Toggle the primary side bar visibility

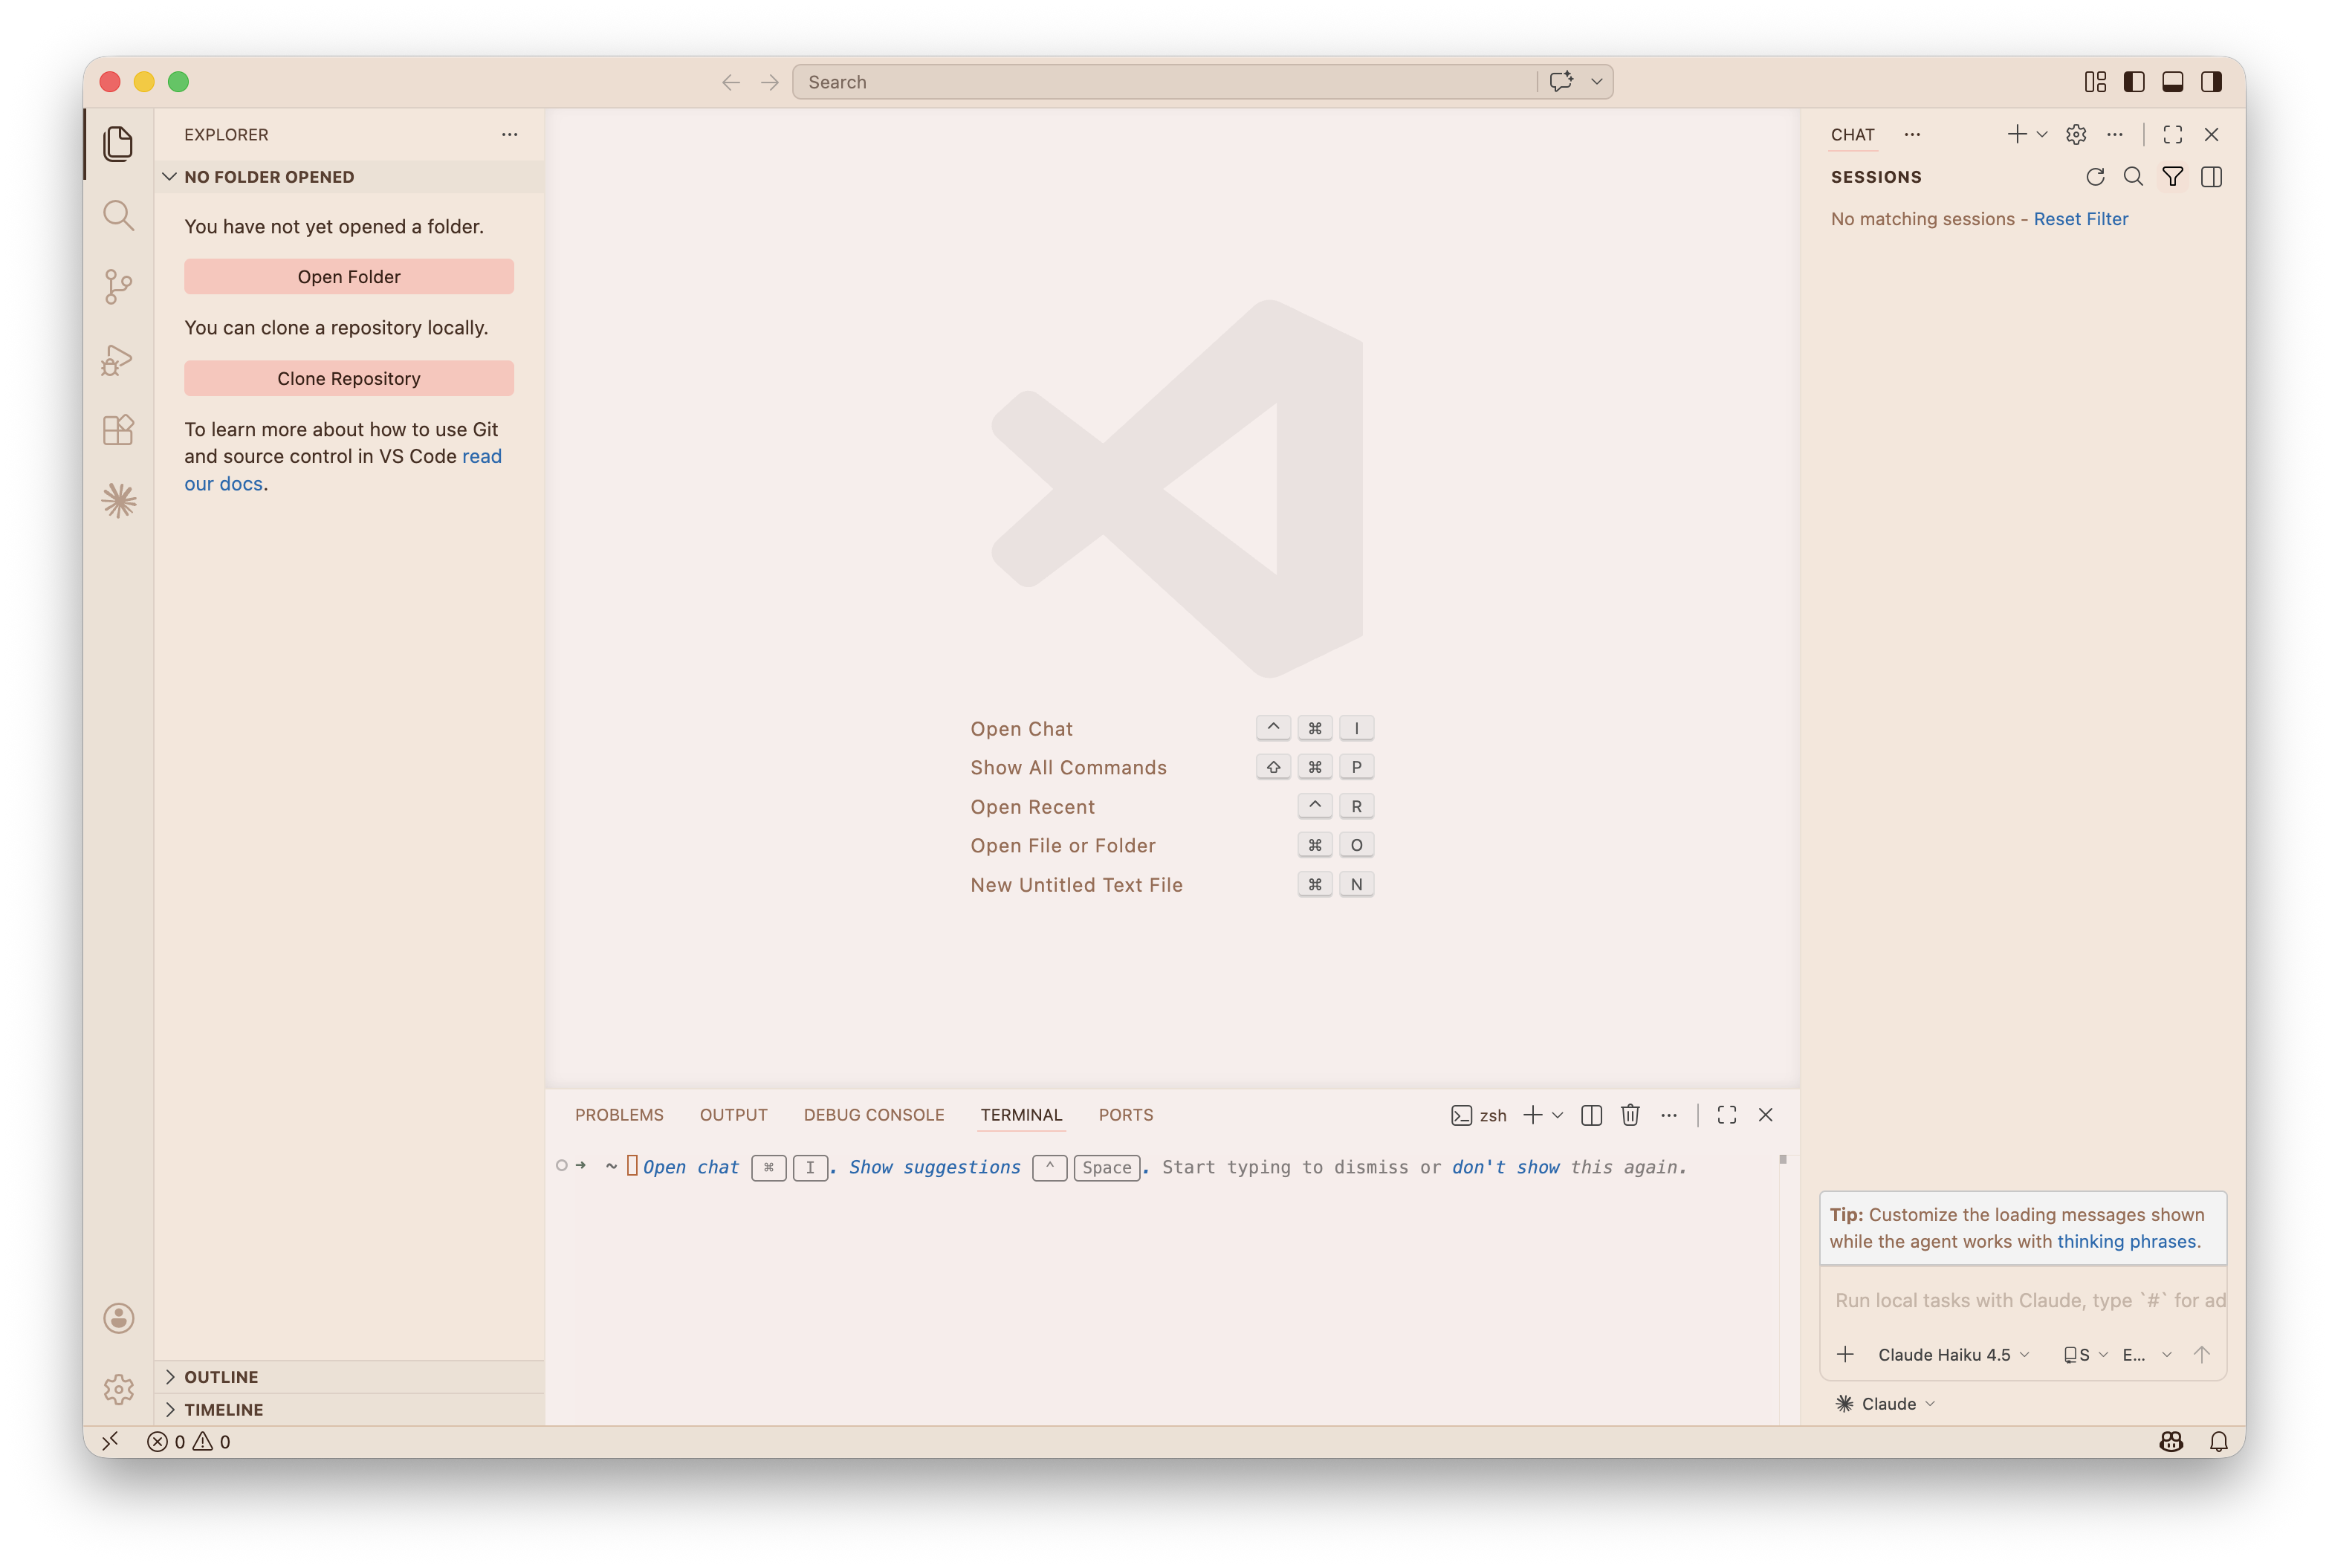[x=2135, y=81]
